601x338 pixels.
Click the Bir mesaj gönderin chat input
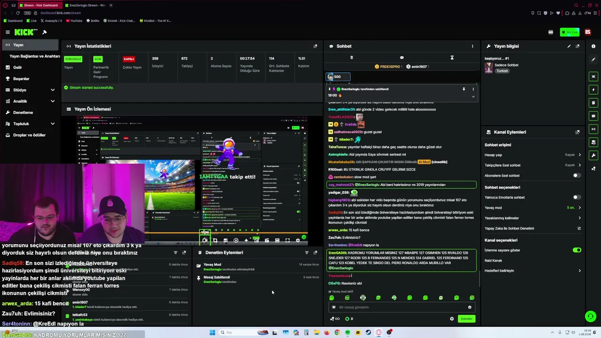[401, 307]
